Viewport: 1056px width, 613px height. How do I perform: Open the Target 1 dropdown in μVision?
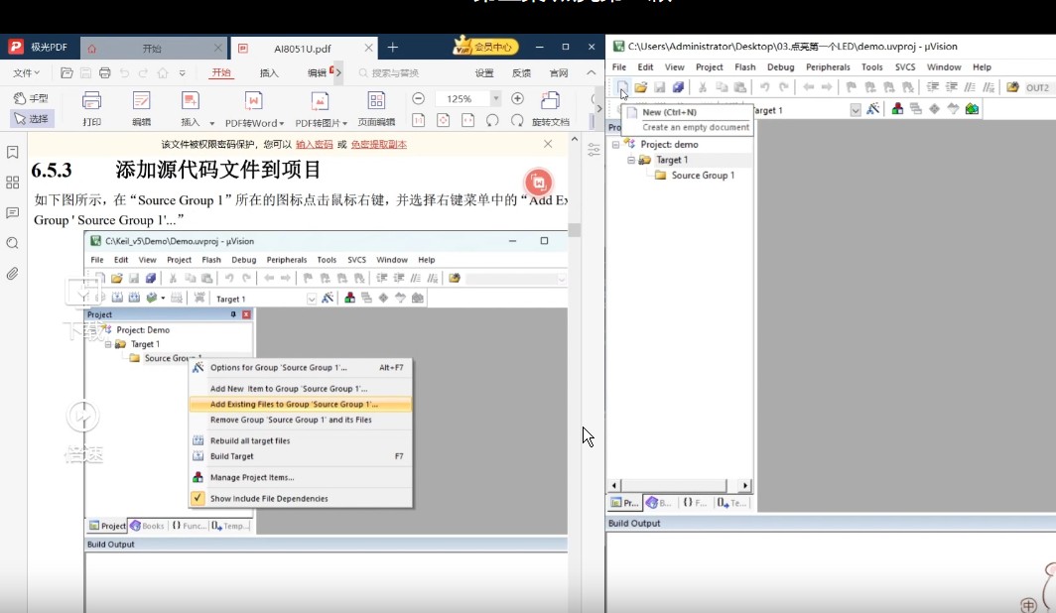856,109
